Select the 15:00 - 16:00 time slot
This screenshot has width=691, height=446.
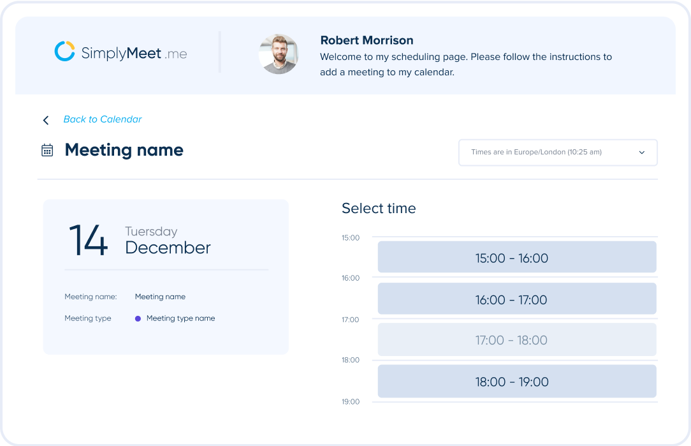pos(517,257)
